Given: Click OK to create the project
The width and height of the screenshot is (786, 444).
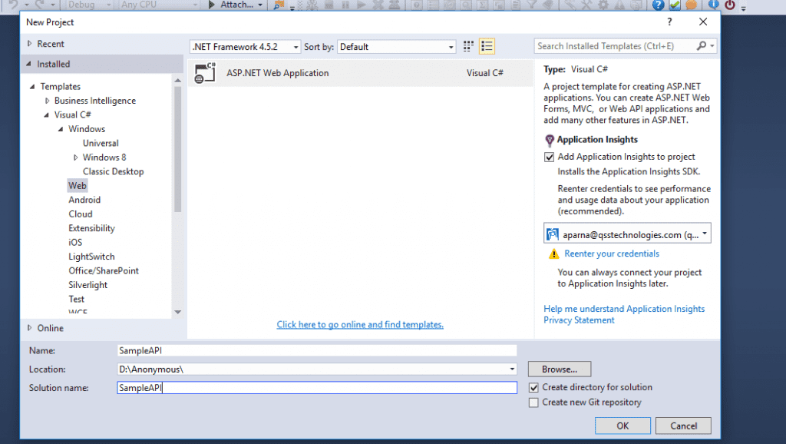Looking at the screenshot, I should (x=623, y=426).
